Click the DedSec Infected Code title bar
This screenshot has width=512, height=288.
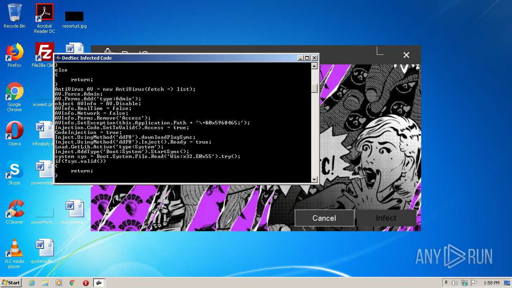[x=176, y=58]
